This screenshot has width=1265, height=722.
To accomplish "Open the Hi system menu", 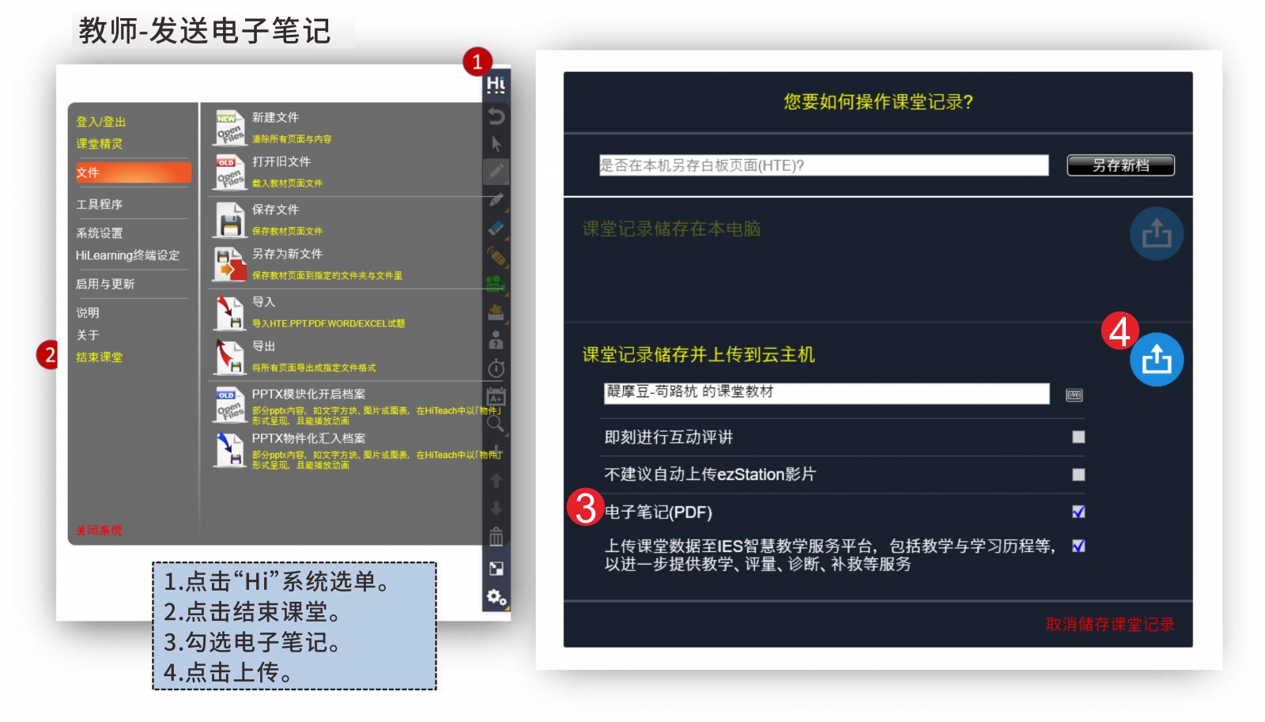I will 496,85.
